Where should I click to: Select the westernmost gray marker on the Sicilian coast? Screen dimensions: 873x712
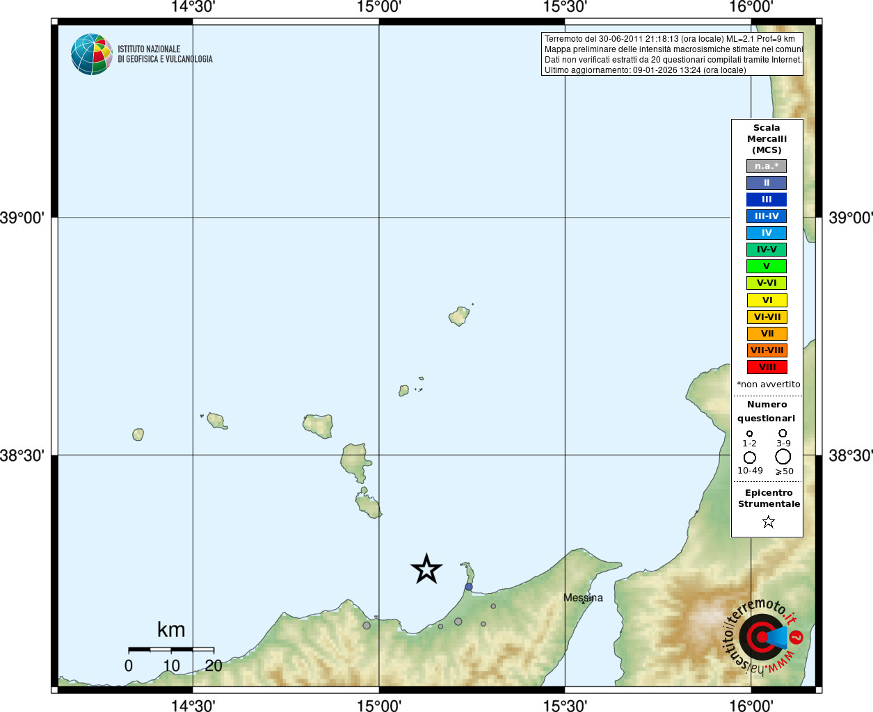click(367, 625)
